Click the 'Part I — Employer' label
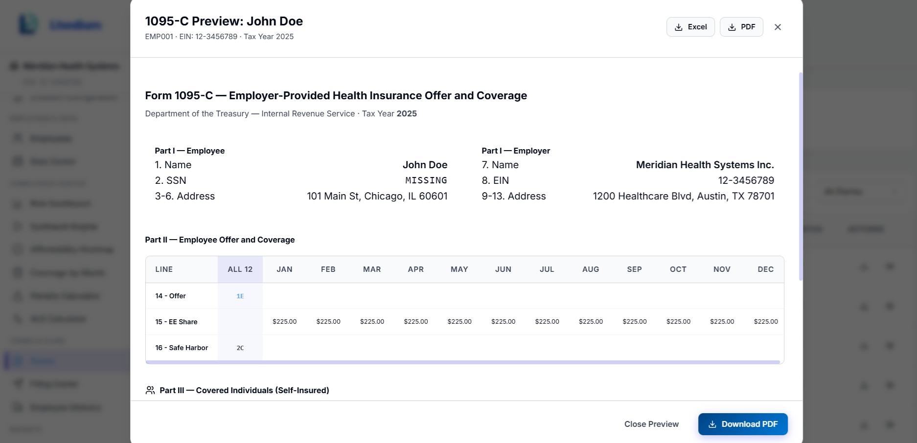This screenshot has width=917, height=443. [x=516, y=151]
